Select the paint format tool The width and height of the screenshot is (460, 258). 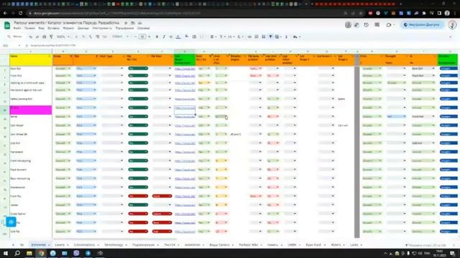click(51, 37)
